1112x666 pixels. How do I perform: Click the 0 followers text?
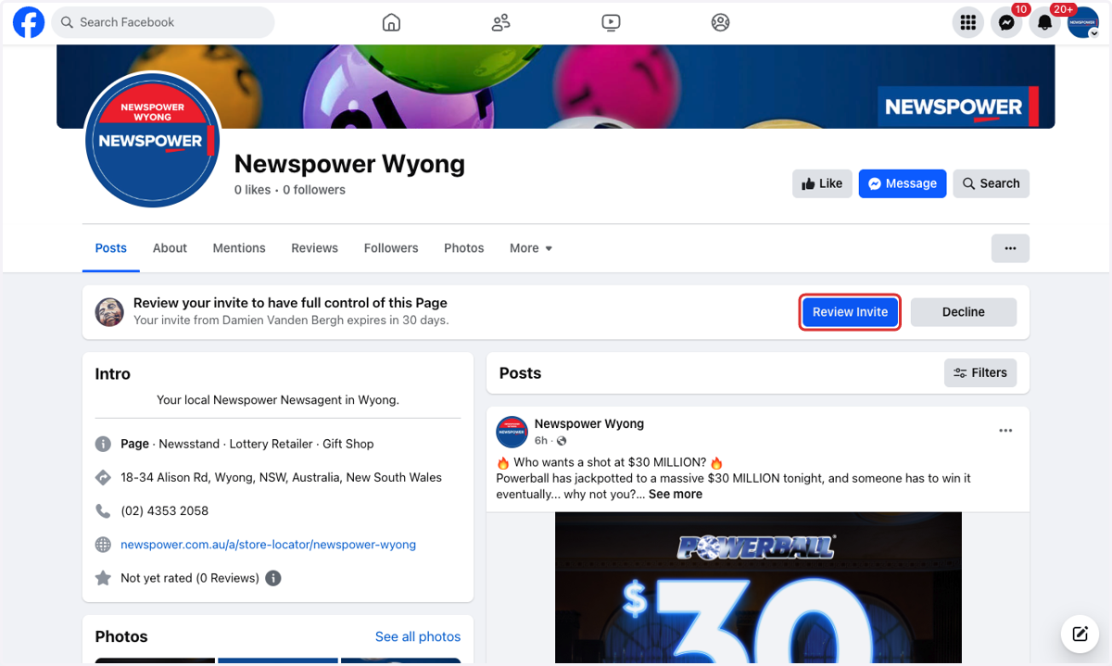[x=314, y=190]
